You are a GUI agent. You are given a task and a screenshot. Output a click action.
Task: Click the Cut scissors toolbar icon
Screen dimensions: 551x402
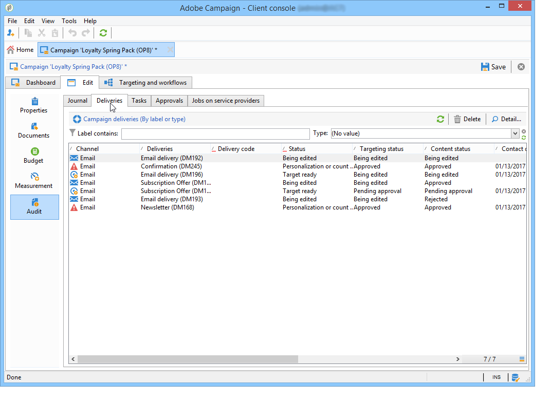pyautogui.click(x=42, y=33)
